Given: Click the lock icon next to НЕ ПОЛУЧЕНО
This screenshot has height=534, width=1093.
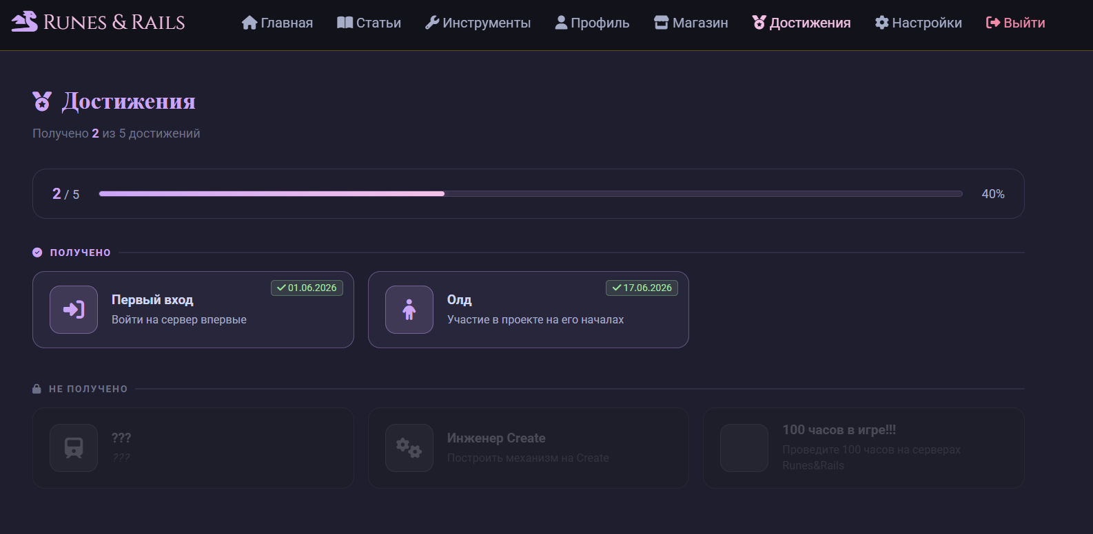Looking at the screenshot, I should click(37, 389).
